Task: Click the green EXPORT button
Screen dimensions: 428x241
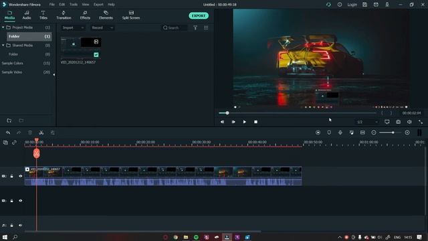Action: (199, 15)
